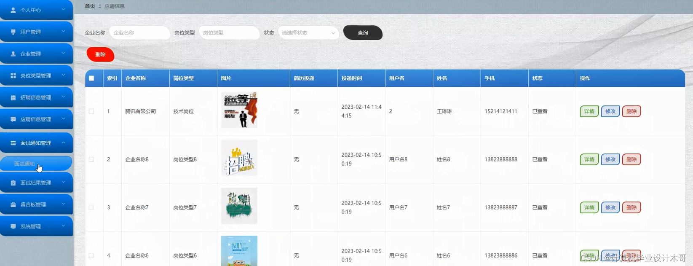Click the 用户名8 cell

398,159
